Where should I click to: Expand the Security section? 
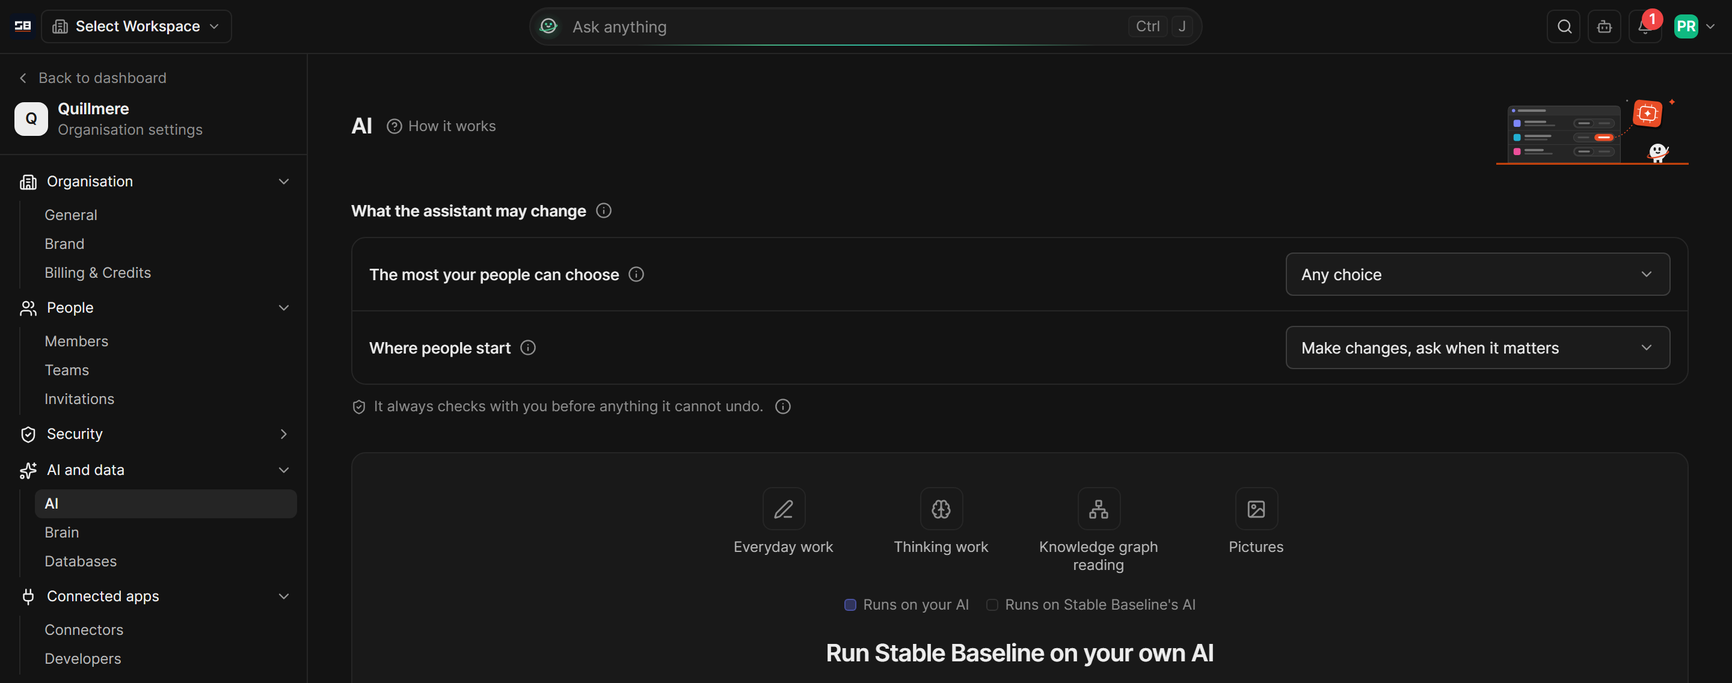pos(155,434)
